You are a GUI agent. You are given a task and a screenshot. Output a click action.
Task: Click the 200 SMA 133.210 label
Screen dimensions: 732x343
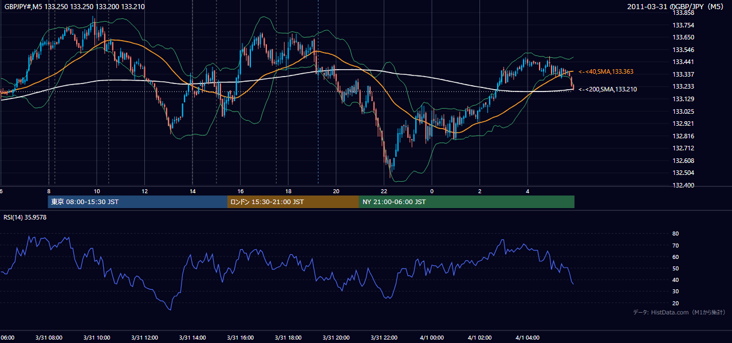coord(608,89)
